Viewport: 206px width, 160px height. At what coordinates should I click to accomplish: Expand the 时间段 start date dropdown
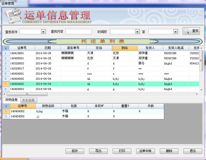tap(137, 32)
